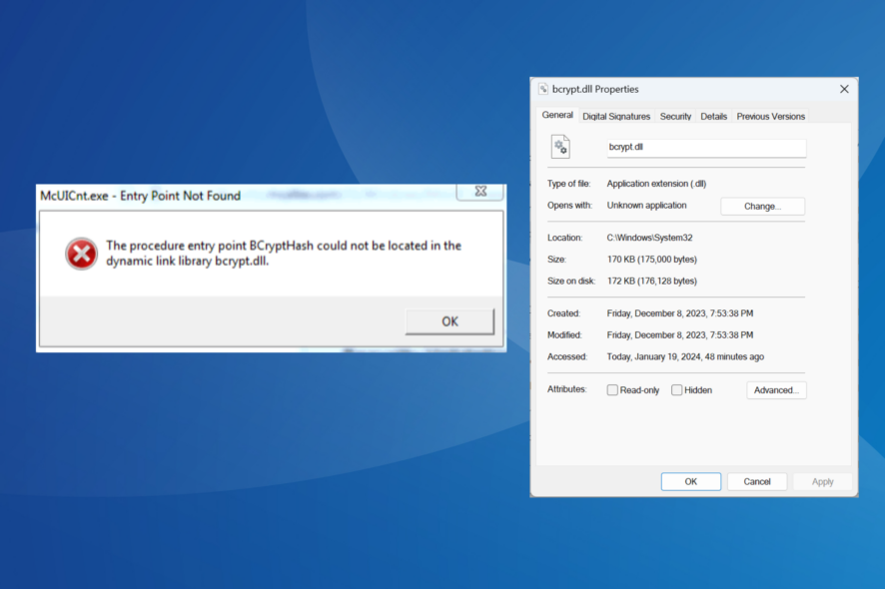This screenshot has width=885, height=589.
Task: Click the red error icon in McUICnt.exe dialog
Action: (x=81, y=254)
